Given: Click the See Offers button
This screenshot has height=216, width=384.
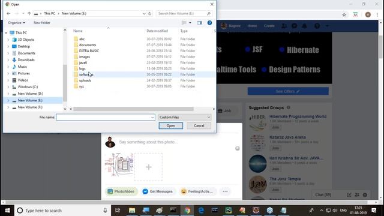Looking at the screenshot, I should (288, 91).
